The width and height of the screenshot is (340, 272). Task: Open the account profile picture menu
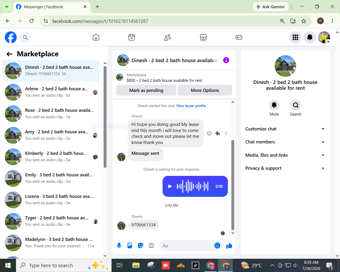pos(324,37)
